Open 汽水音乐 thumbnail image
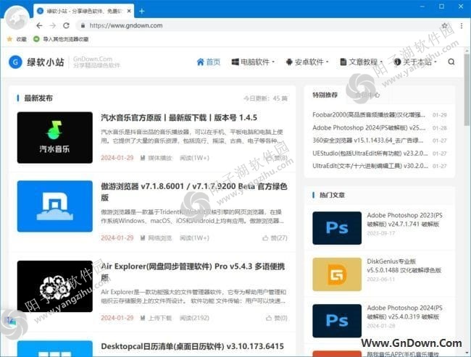The height and width of the screenshot is (357, 471). click(55, 138)
